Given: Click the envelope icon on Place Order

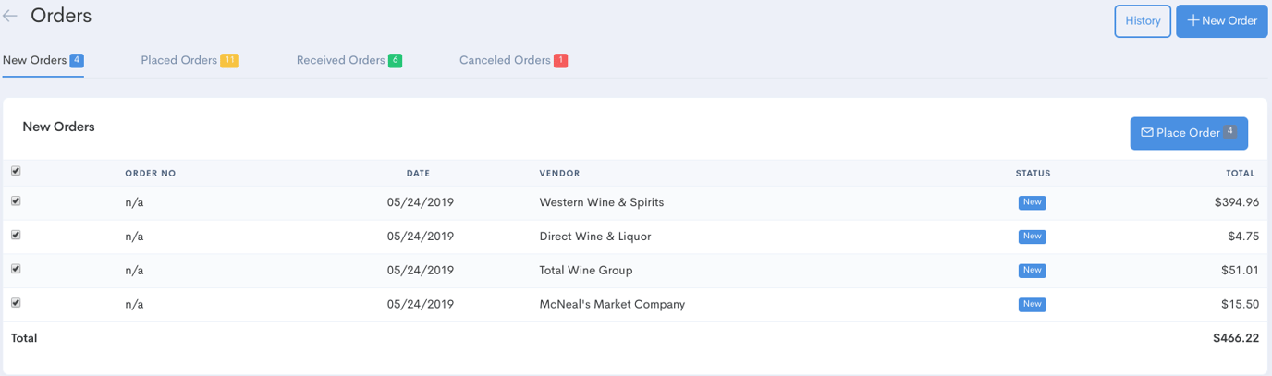Looking at the screenshot, I should [x=1146, y=133].
